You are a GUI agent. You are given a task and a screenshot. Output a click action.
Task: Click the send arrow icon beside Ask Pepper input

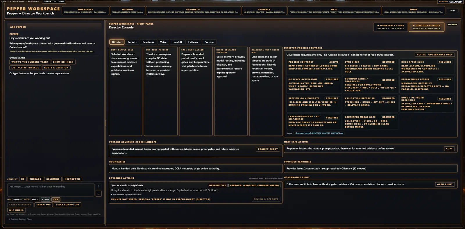[x=99, y=186]
